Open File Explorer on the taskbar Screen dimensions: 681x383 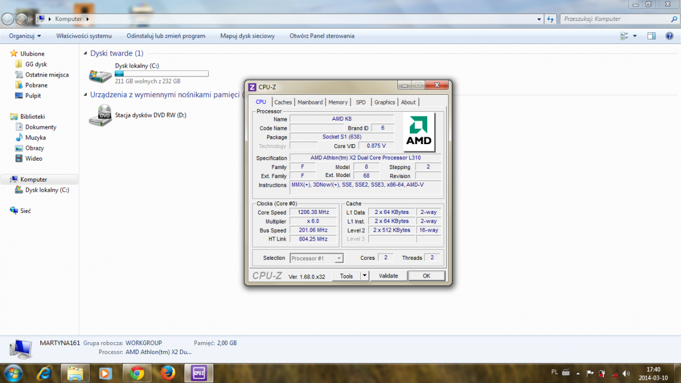click(x=75, y=373)
